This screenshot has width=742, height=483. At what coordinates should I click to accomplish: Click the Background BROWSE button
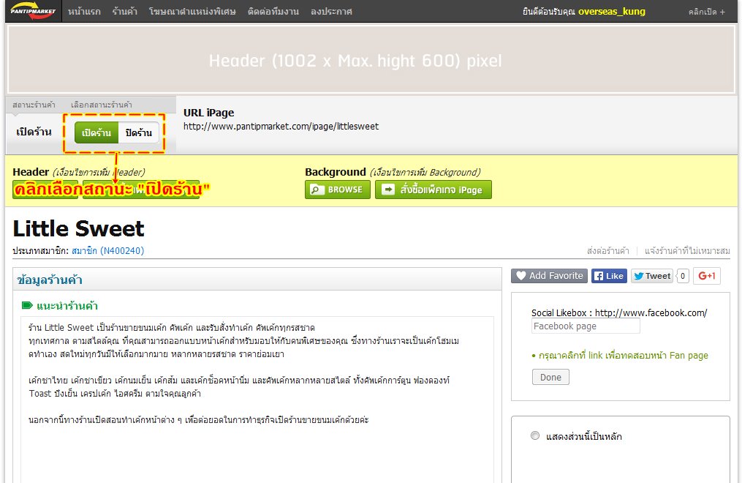tap(338, 190)
